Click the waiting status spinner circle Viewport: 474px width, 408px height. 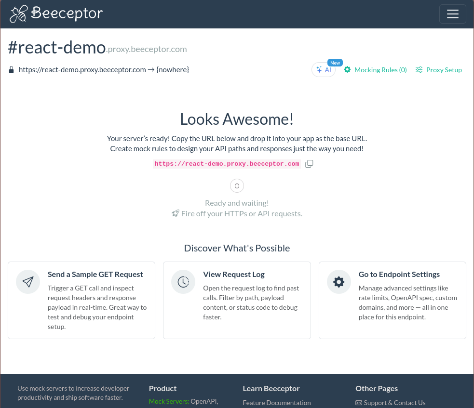[237, 185]
